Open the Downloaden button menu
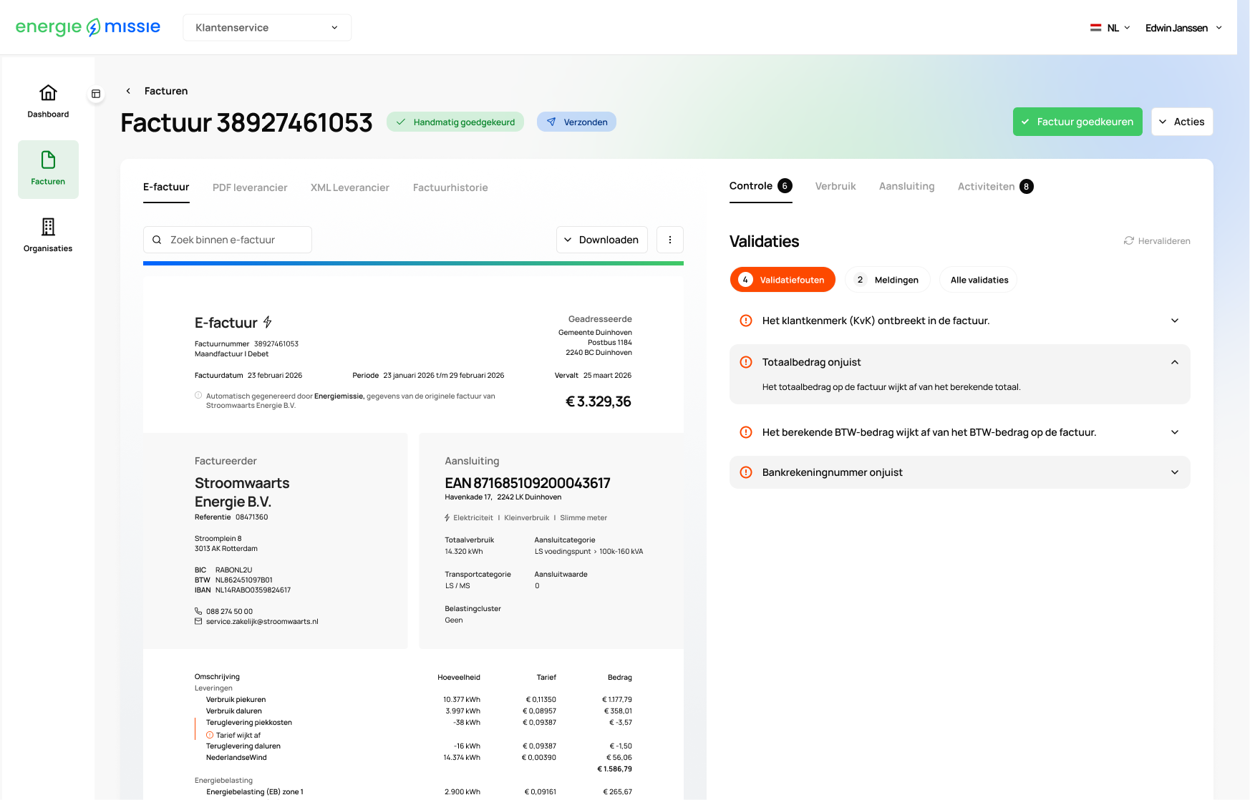Screen dimensions: 1250x800 602,240
